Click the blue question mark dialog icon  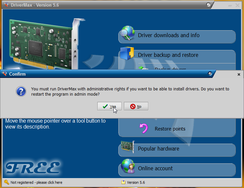(x=21, y=91)
